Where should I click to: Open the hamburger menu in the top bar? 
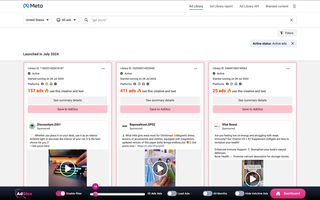pyautogui.click(x=294, y=6)
